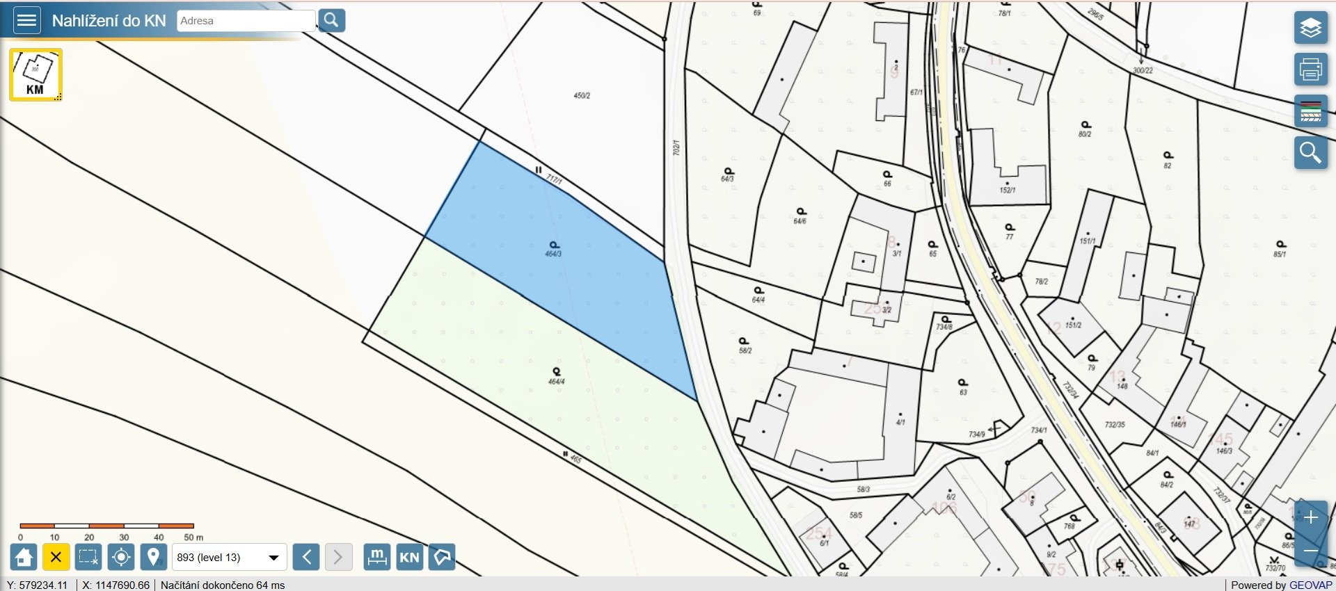Activate the rectangle selection tool
Viewport: 1336px width, 591px height.
pos(88,557)
